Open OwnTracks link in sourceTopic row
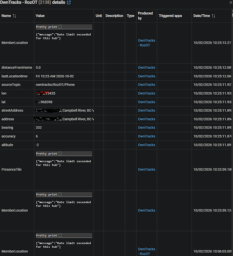Image resolution: width=233 pixels, height=256 pixels. [x=146, y=84]
